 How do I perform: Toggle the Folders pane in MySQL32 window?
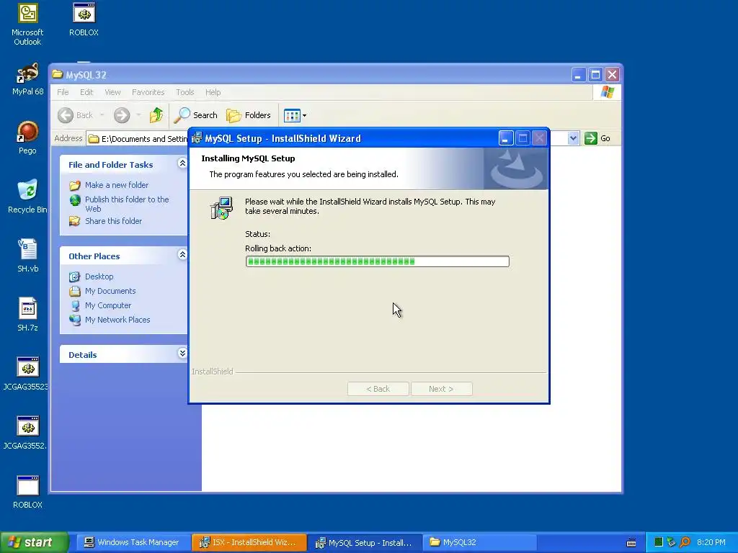(x=249, y=115)
